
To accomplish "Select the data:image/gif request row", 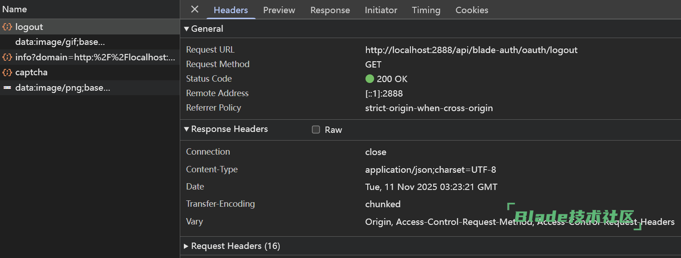I will click(x=60, y=42).
